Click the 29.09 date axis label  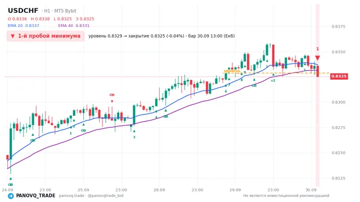tap(235, 190)
